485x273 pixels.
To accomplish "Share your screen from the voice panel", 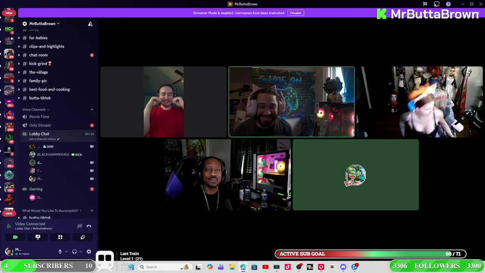I will [38, 237].
